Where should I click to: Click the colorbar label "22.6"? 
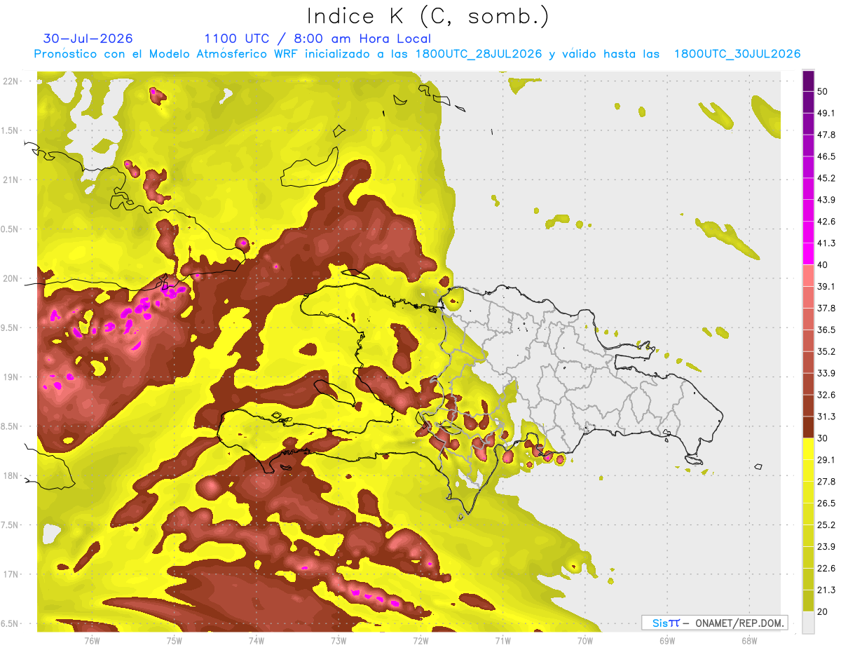(x=826, y=568)
